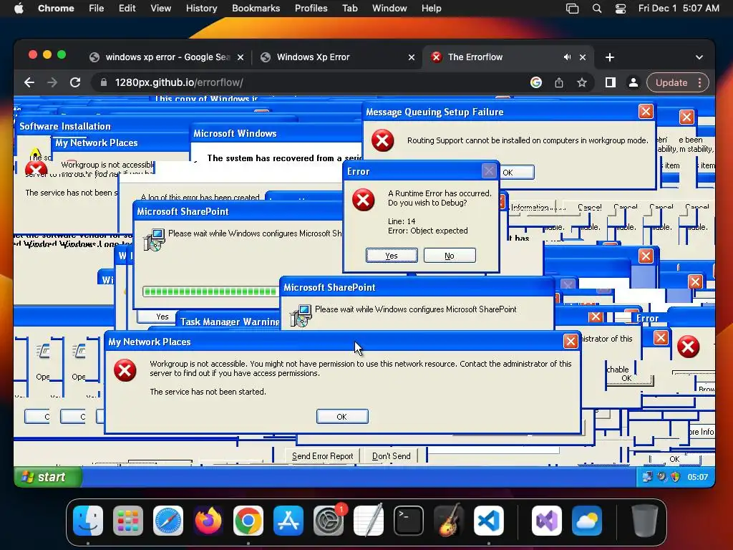Open Launchpad in the Dock
The height and width of the screenshot is (550, 733).
click(128, 521)
